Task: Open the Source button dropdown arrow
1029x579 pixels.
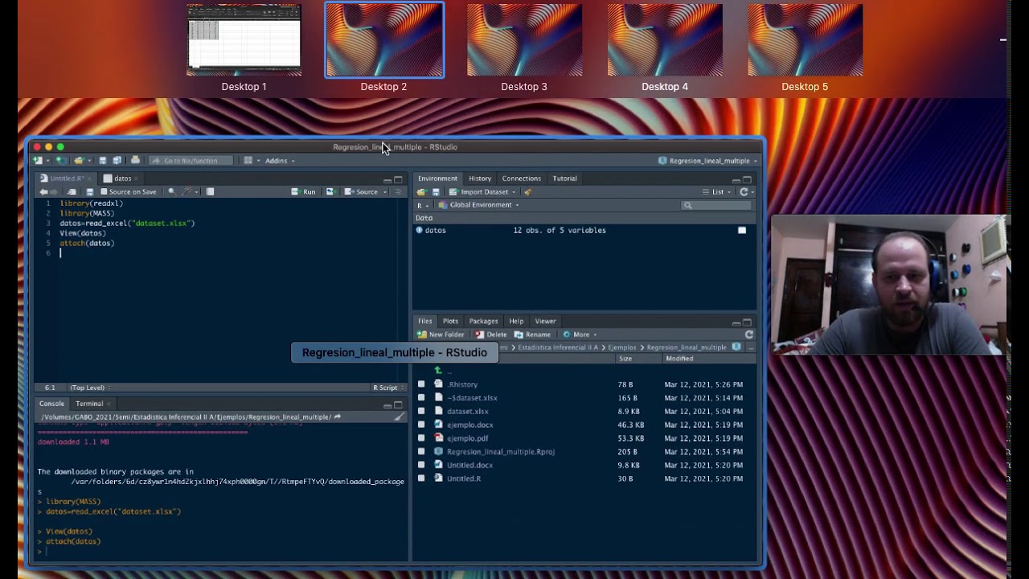Action: 385,191
